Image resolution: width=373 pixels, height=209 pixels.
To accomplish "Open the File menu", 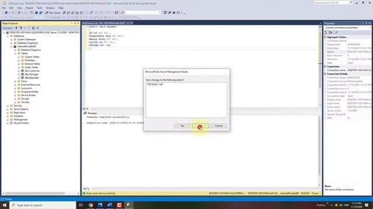I will (x=4, y=8).
